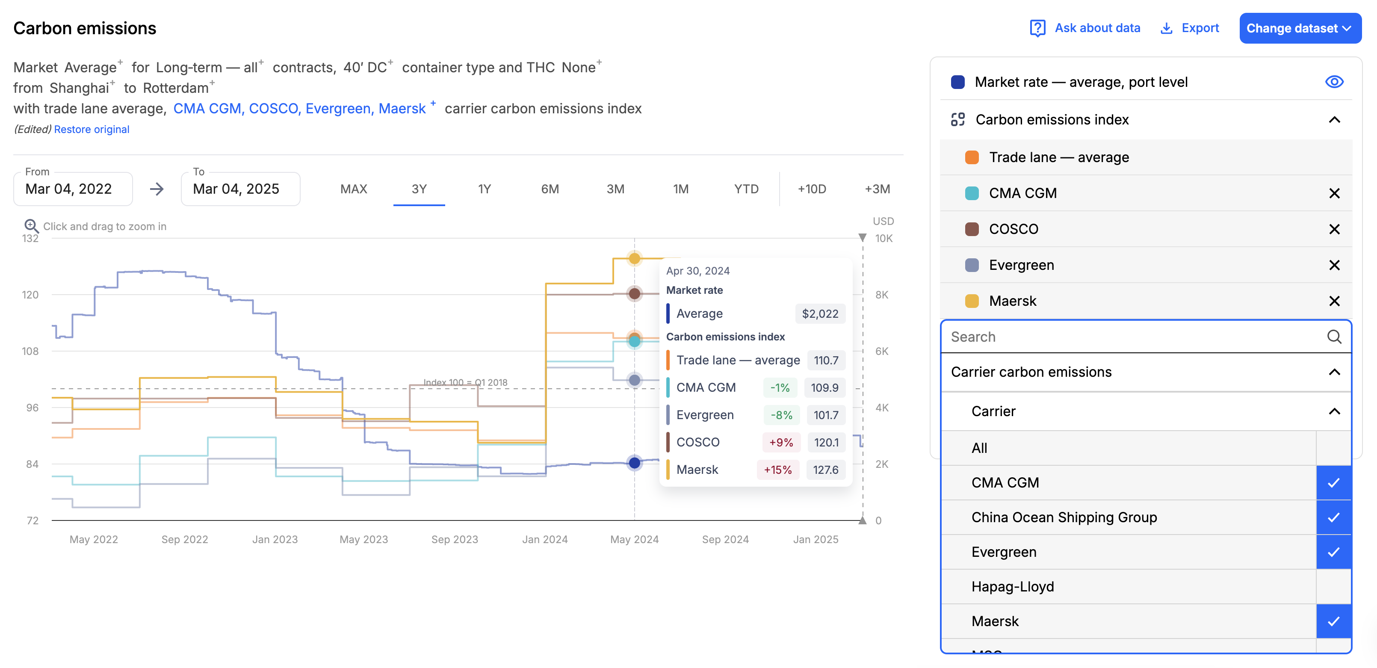Click the Market rate data point on chart
1377x668 pixels.
[635, 463]
